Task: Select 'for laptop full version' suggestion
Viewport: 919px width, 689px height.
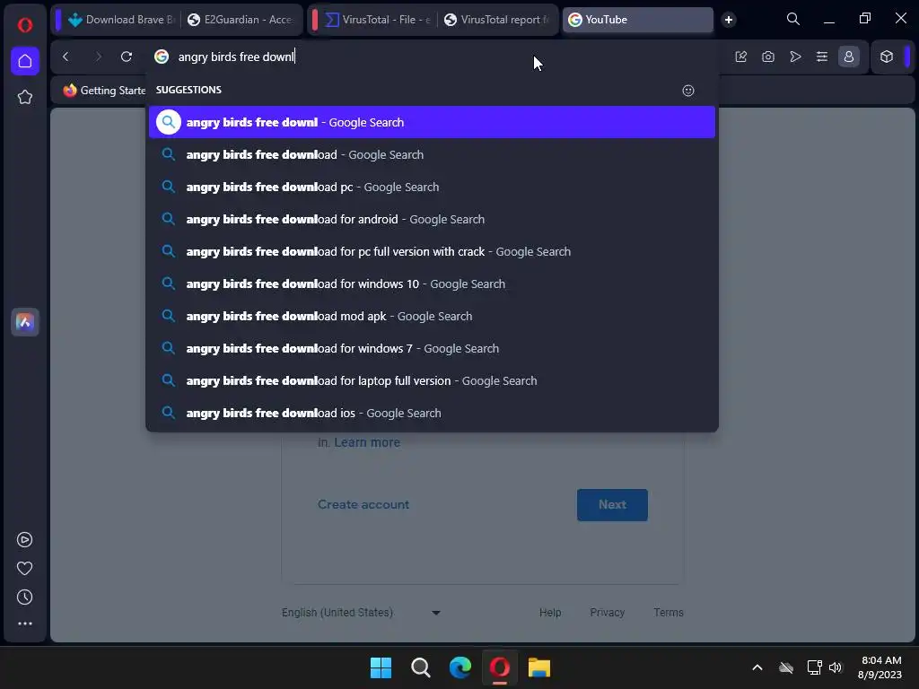Action: click(432, 380)
